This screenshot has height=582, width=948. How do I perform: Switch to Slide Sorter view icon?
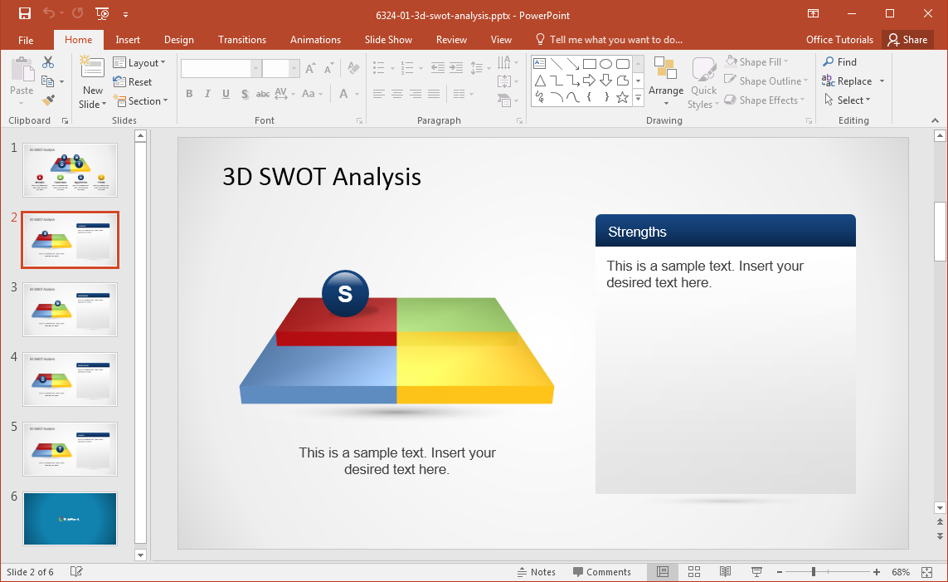pos(694,572)
